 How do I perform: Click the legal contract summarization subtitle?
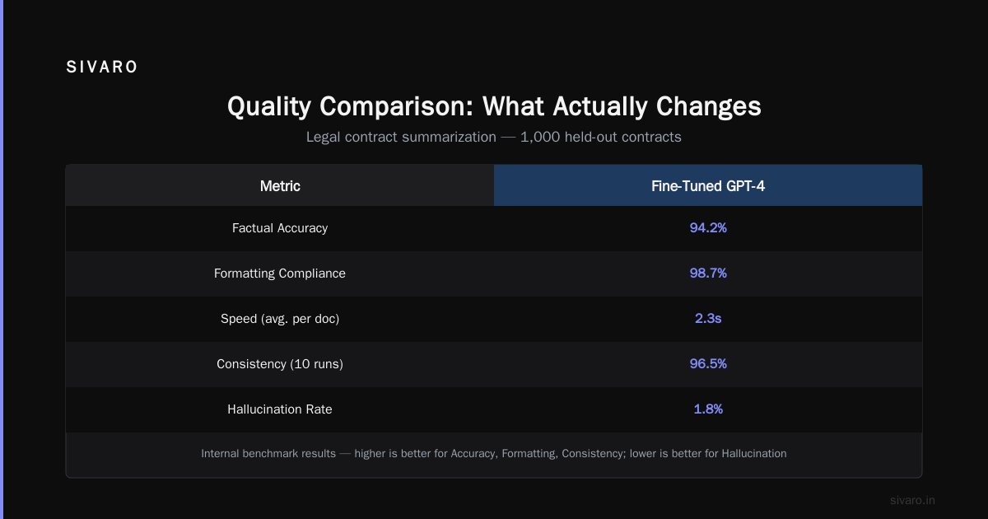tap(494, 137)
